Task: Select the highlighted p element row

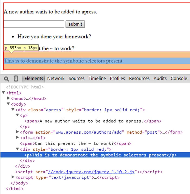Action: point(95,155)
